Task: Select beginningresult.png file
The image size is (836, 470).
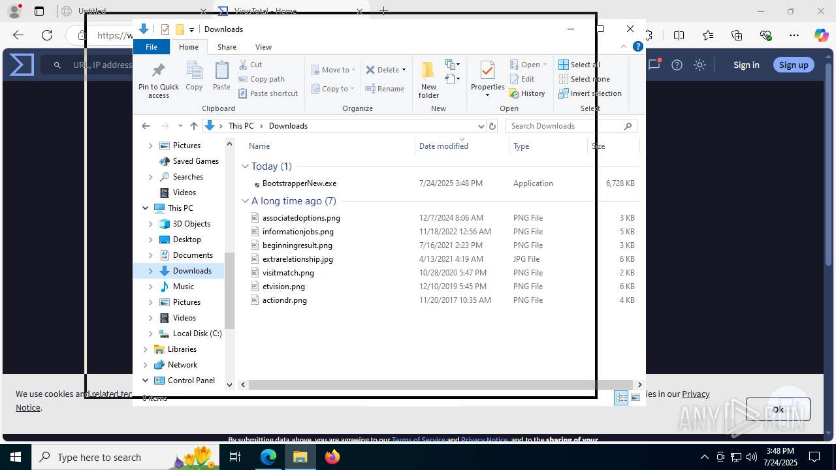Action: [297, 245]
